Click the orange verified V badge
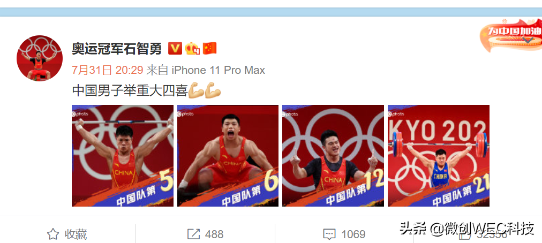This screenshot has height=243, width=542. pyautogui.click(x=175, y=48)
